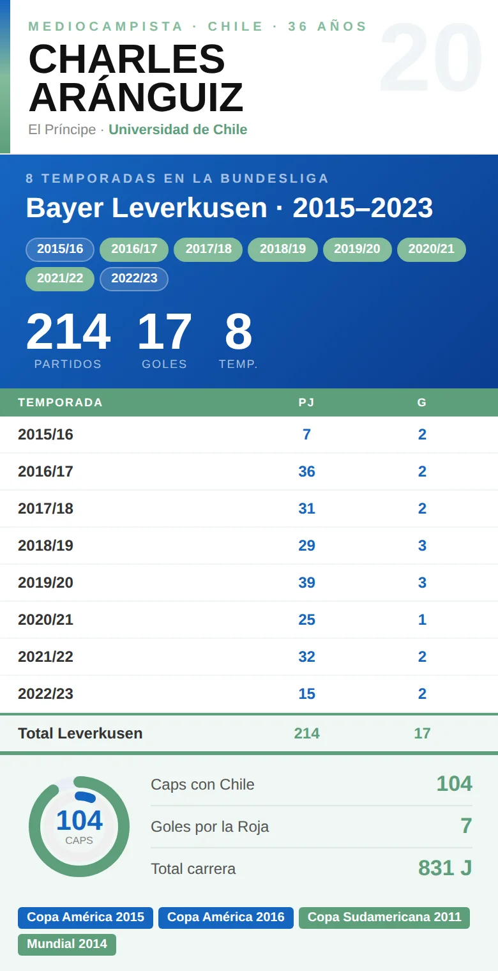Toggle the 2017/18 season pill
The image size is (498, 971).
(x=208, y=249)
